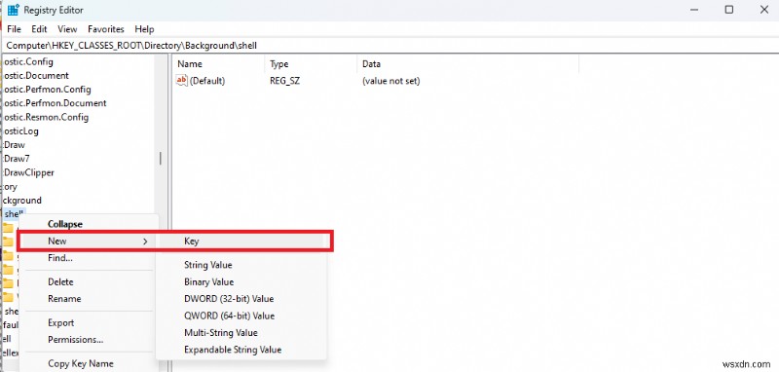779x372 pixels.
Task: Click Delete in the context menu
Action: coord(60,281)
